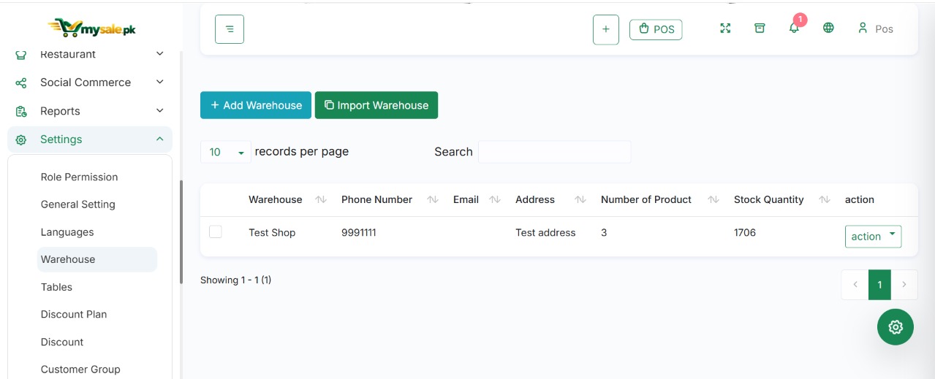935x379 pixels.
Task: Toggle the sidebar hamburger menu button
Action: pos(230,29)
